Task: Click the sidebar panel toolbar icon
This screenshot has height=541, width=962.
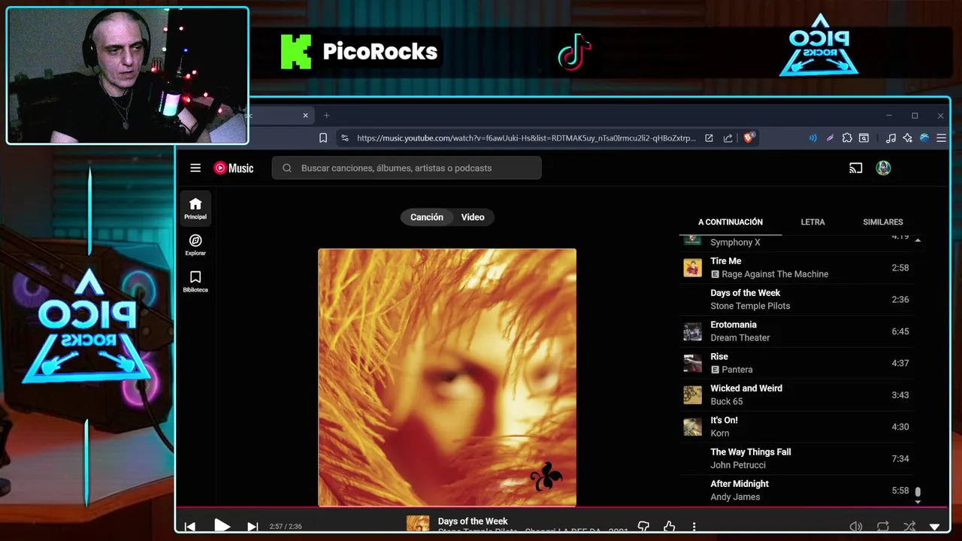Action: 864,138
